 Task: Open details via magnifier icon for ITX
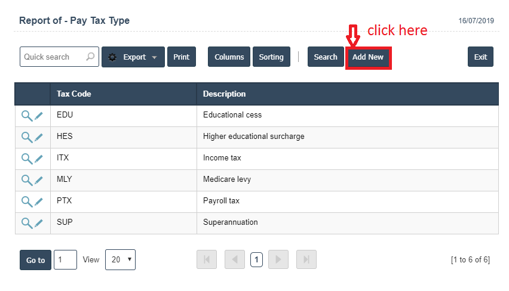coord(27,159)
